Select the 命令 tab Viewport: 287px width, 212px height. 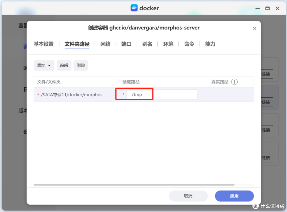[x=189, y=44]
